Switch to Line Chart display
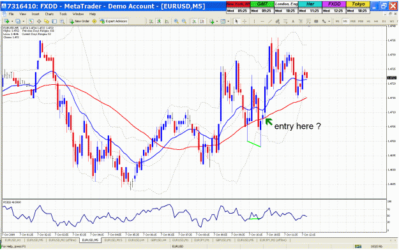 (167, 21)
